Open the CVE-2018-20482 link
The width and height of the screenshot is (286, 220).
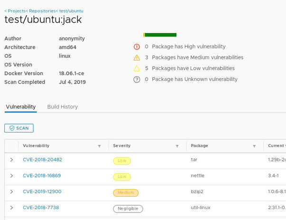coord(42,160)
